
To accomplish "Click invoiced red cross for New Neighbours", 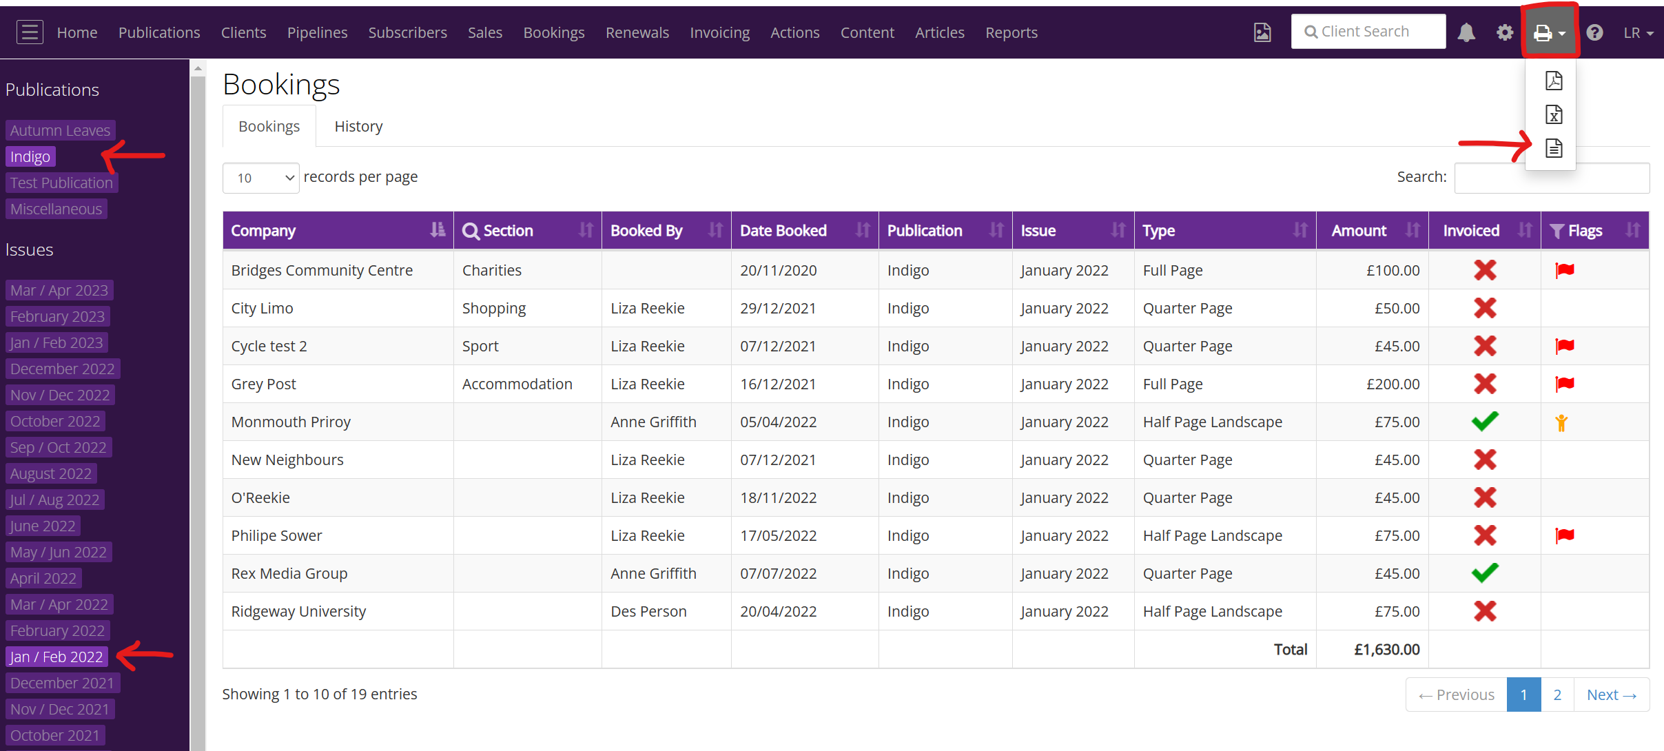I will tap(1485, 460).
